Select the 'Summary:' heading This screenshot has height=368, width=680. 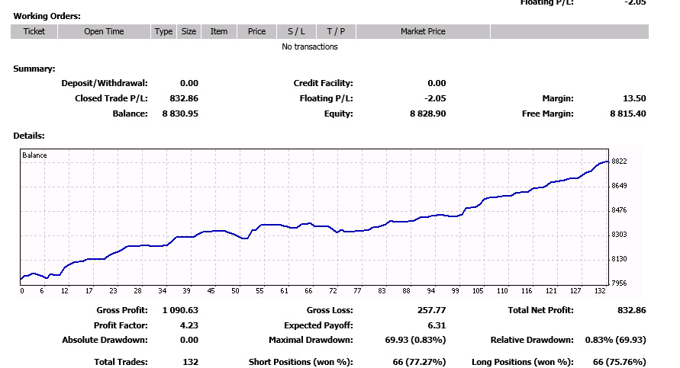(x=34, y=69)
